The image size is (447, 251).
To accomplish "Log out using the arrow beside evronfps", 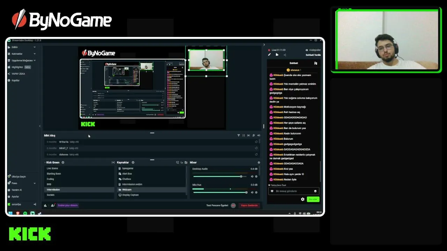I will pyautogui.click(x=35, y=204).
